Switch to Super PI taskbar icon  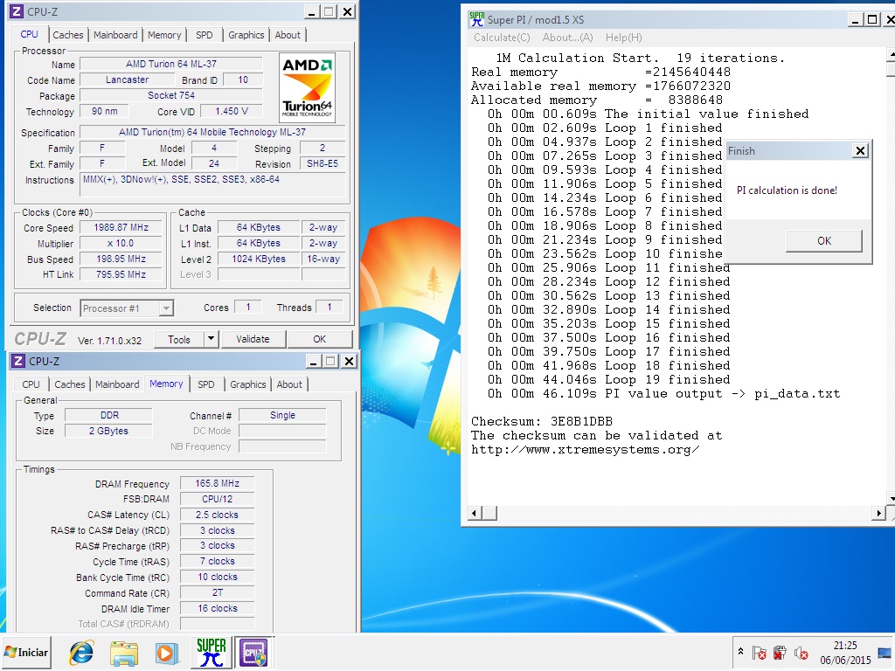tap(212, 652)
